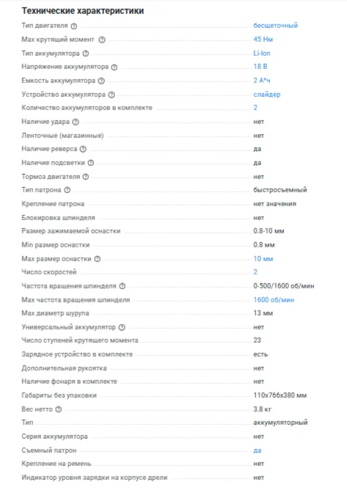Open help icon for Max крутящий момент
347x499 pixels.
pos(102,40)
